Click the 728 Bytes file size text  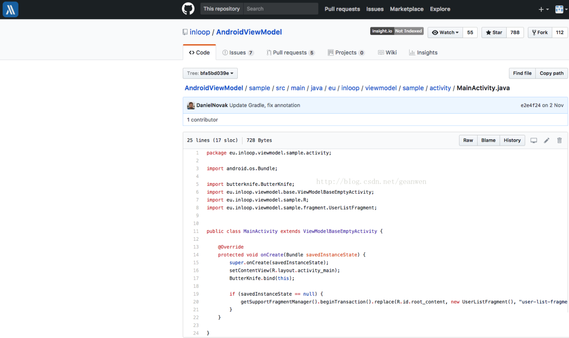259,140
